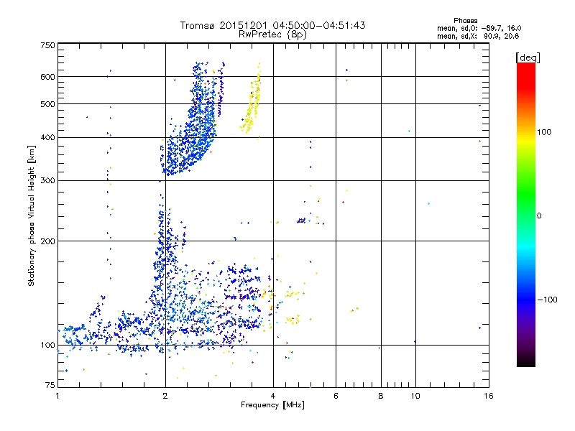Click the colorbar tick label '100'
Viewport: 575px width, 431px height.
(x=544, y=132)
